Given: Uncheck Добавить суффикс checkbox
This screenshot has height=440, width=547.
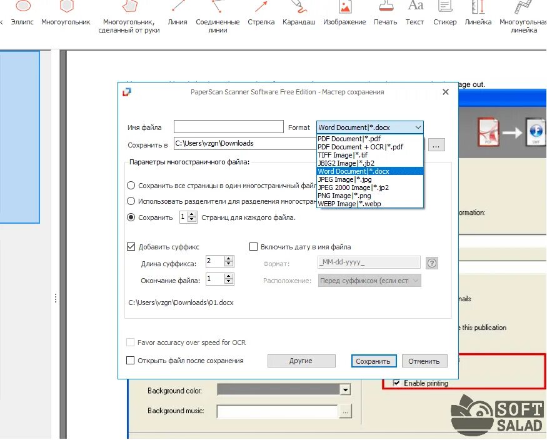Looking at the screenshot, I should coord(131,247).
